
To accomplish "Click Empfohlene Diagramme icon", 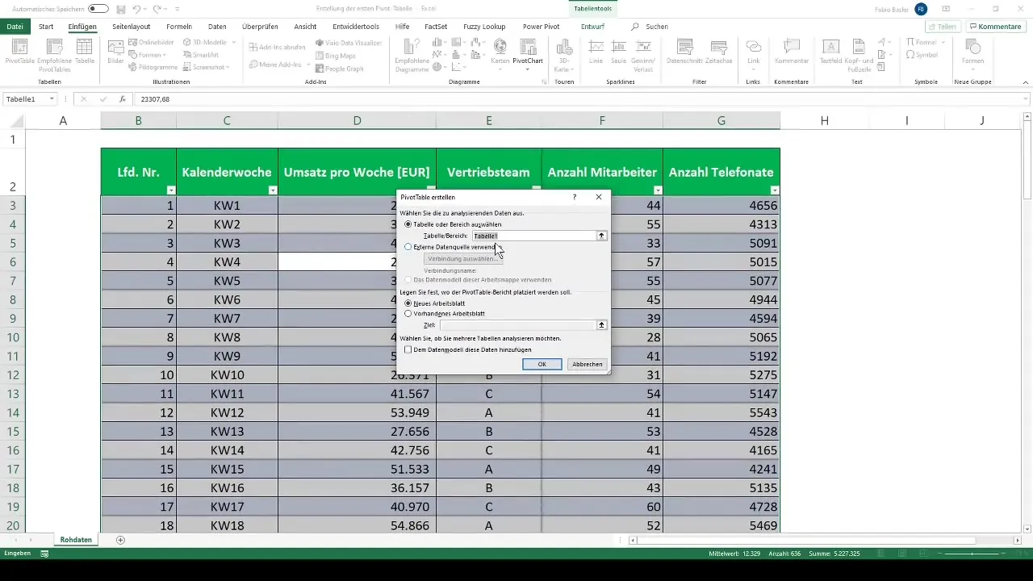I will tap(412, 53).
